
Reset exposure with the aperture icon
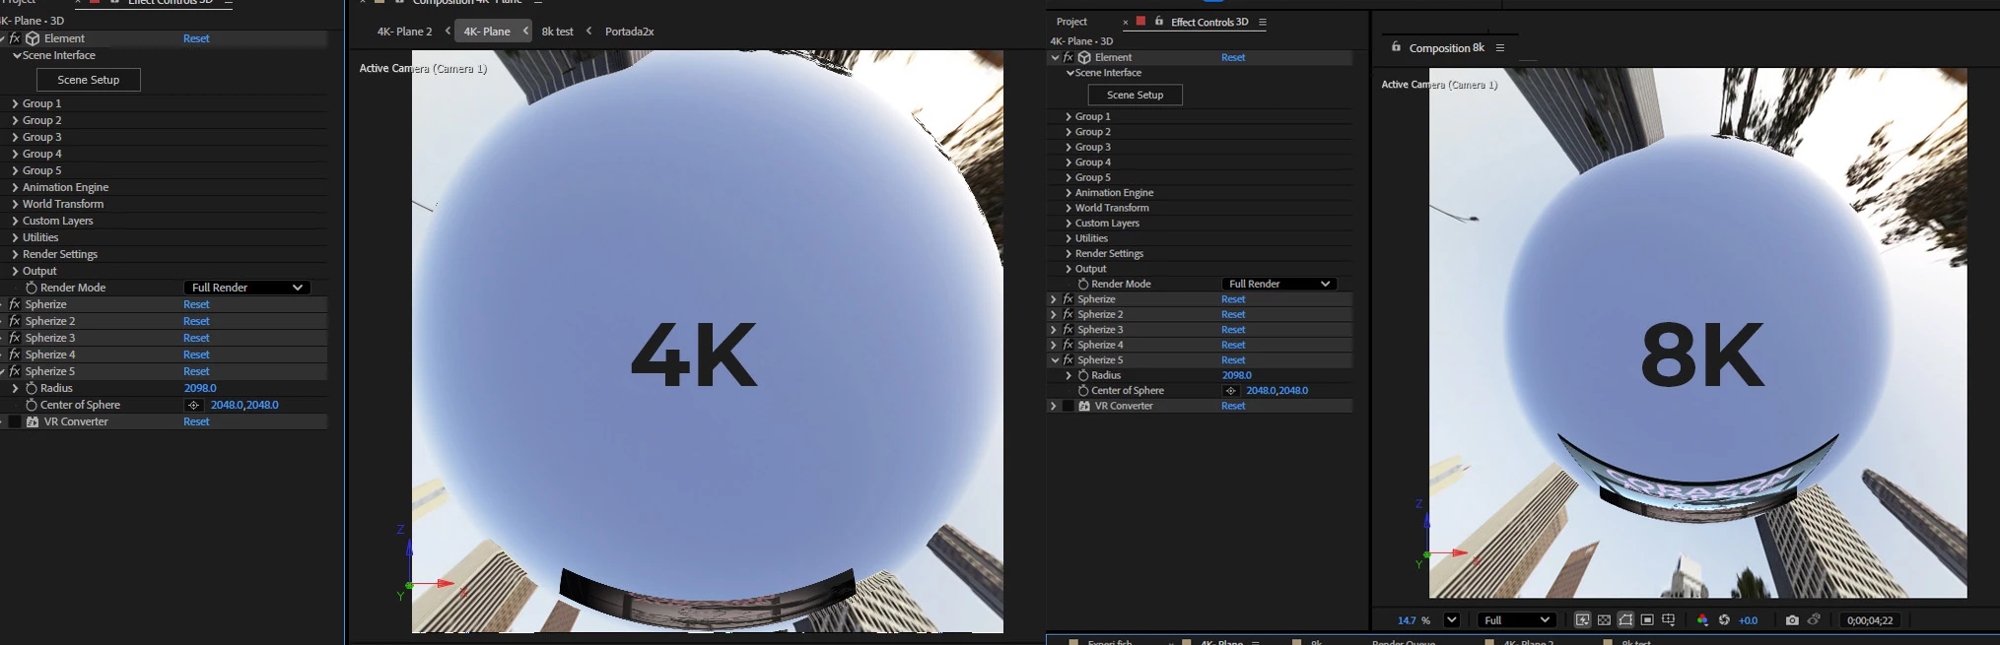click(1724, 620)
